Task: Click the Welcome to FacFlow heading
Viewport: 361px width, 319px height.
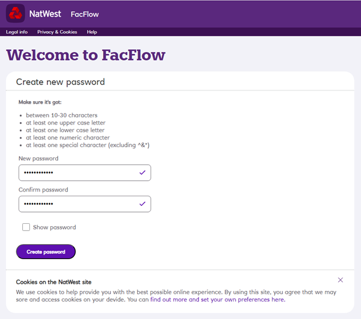Action: tap(86, 55)
